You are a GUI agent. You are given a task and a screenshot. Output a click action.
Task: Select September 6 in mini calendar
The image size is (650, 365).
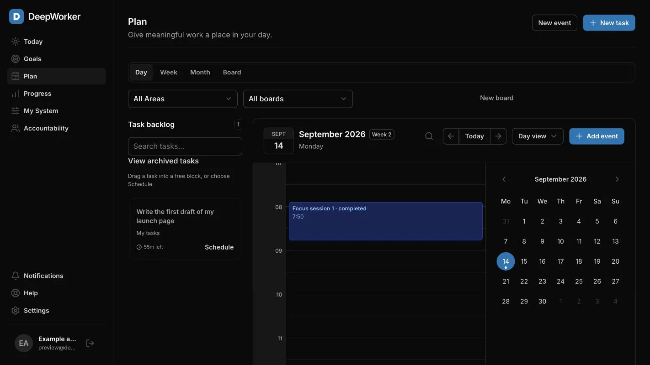click(615, 221)
